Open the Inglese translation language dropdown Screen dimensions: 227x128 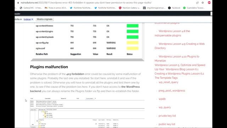(x=28, y=19)
